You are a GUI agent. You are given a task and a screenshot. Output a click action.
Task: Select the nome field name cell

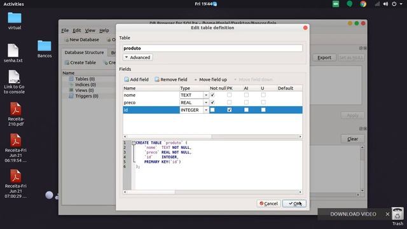coord(151,95)
